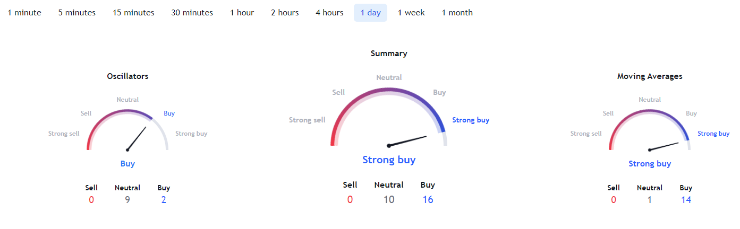
Task: Click the Summary Strong buy rating text
Action: click(389, 160)
